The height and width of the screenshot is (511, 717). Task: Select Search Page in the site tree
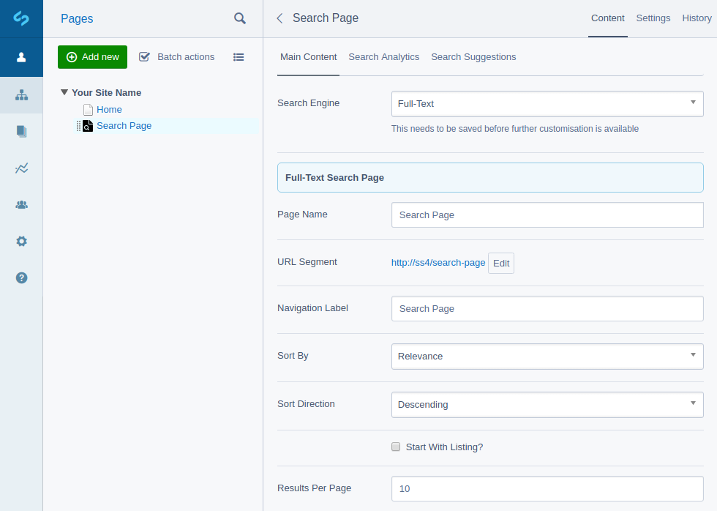coord(124,126)
